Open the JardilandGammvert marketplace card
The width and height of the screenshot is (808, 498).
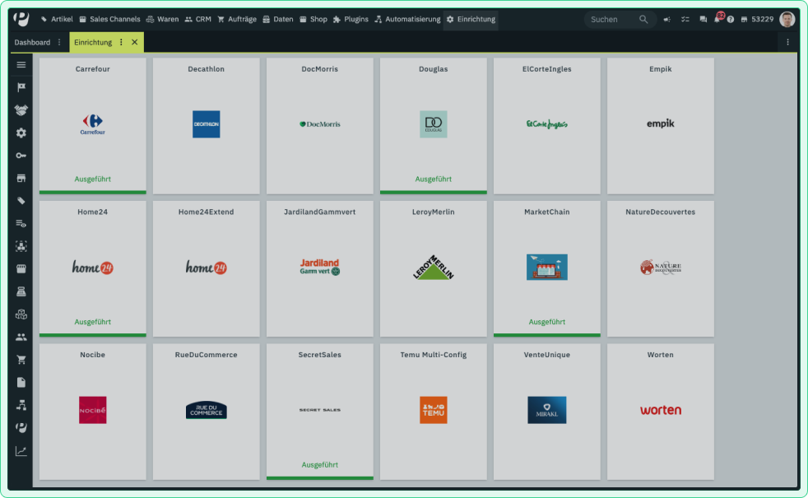pos(320,268)
